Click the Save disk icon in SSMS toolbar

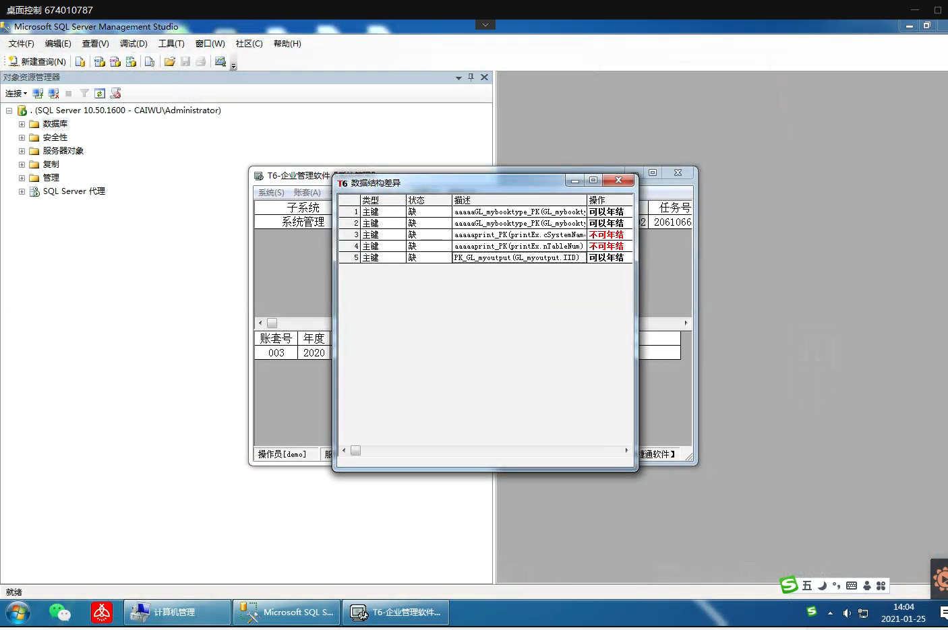click(x=185, y=61)
